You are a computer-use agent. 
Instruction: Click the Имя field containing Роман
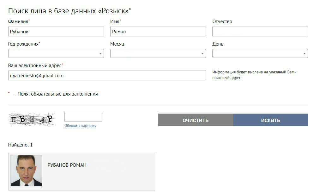(x=158, y=31)
